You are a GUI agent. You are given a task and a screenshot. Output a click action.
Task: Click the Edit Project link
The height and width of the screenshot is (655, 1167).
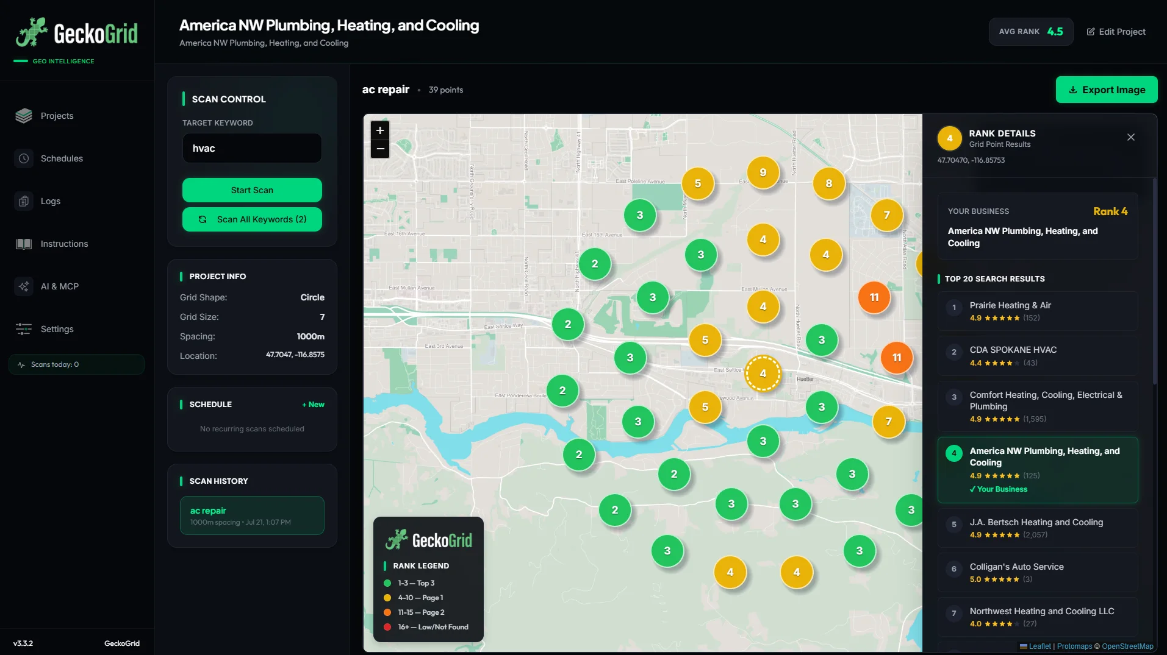(x=1116, y=32)
